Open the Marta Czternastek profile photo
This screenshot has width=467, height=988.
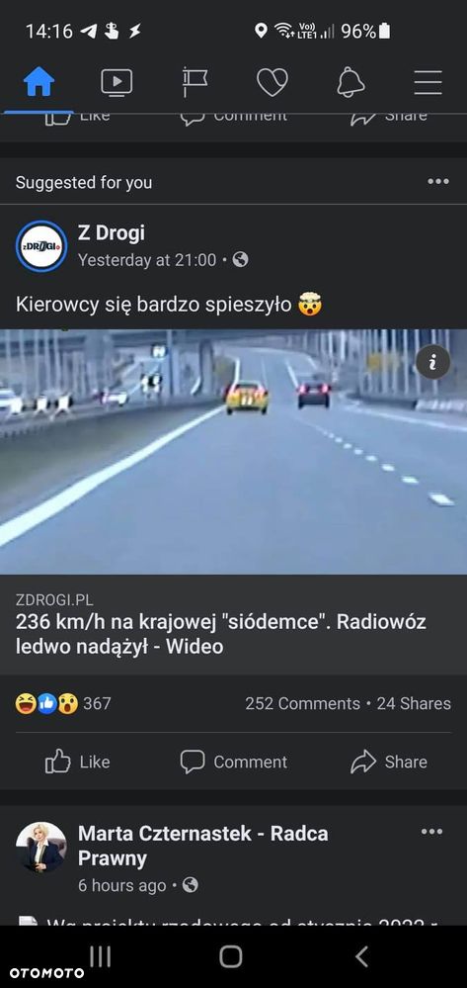(40, 847)
